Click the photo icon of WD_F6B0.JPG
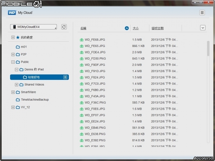This screenshot has height=161, width=215. click(82, 90)
